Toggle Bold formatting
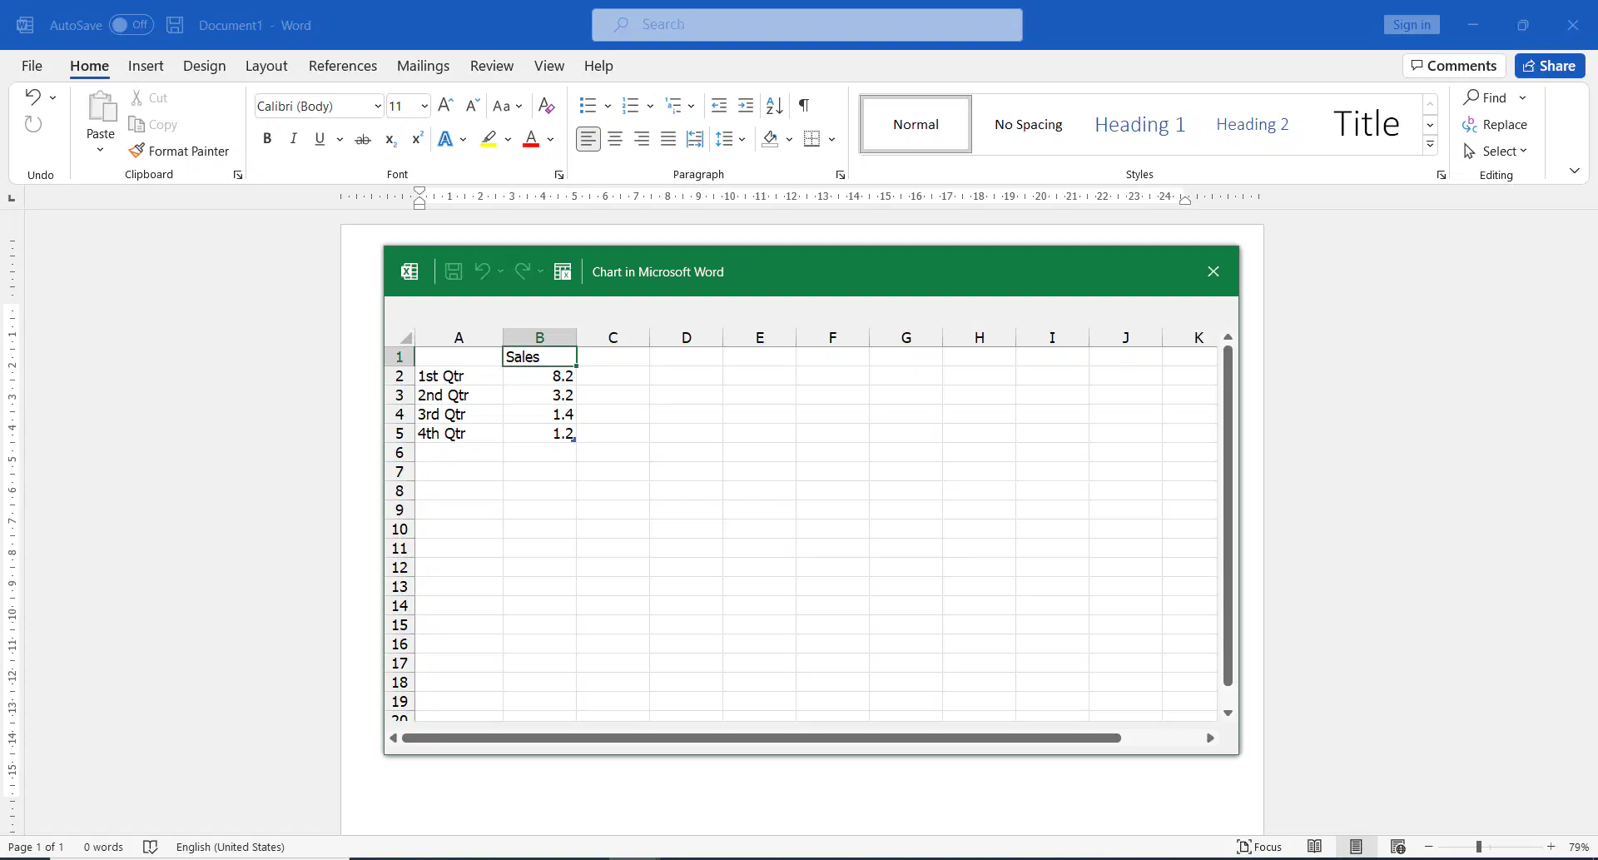This screenshot has width=1598, height=860. click(x=267, y=139)
